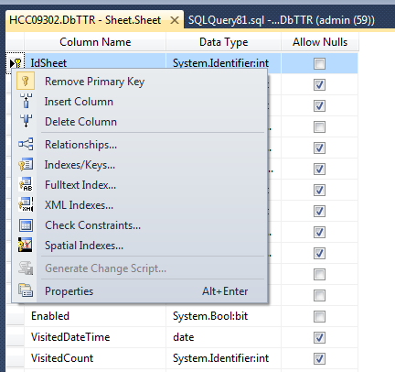Click the Column Name header
The height and width of the screenshot is (372, 395).
point(95,42)
